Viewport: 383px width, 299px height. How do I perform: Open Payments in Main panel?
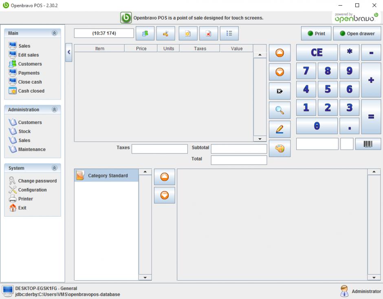(x=24, y=73)
